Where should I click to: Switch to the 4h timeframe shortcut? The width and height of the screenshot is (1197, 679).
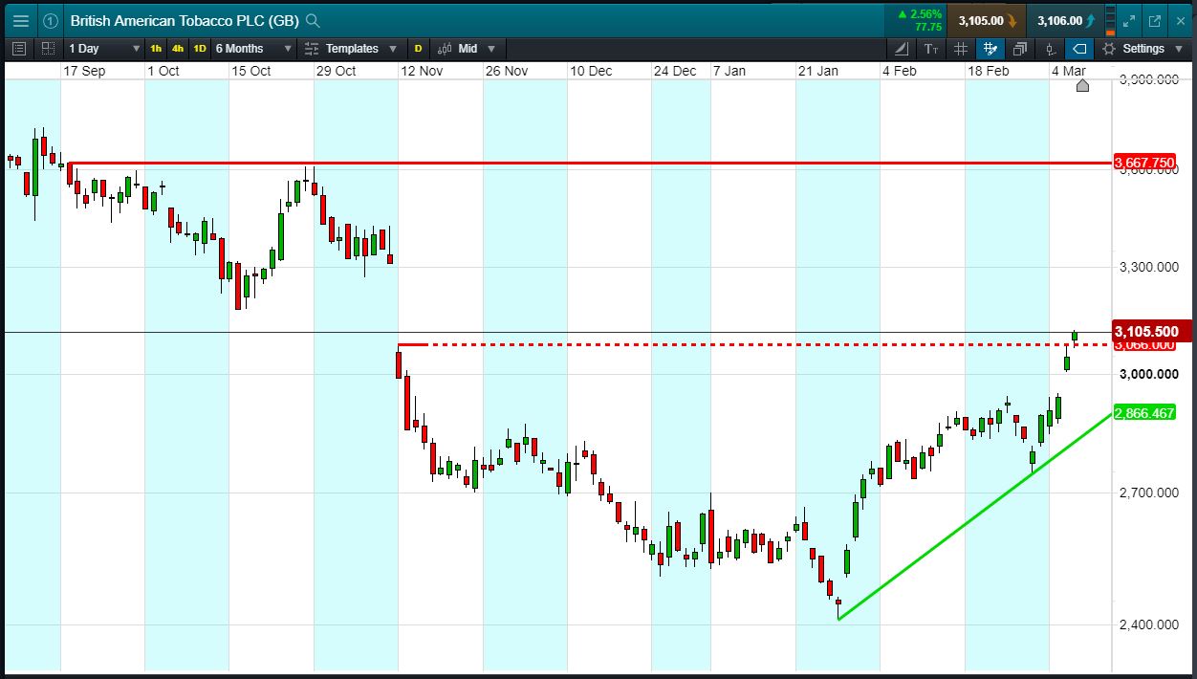pyautogui.click(x=178, y=48)
